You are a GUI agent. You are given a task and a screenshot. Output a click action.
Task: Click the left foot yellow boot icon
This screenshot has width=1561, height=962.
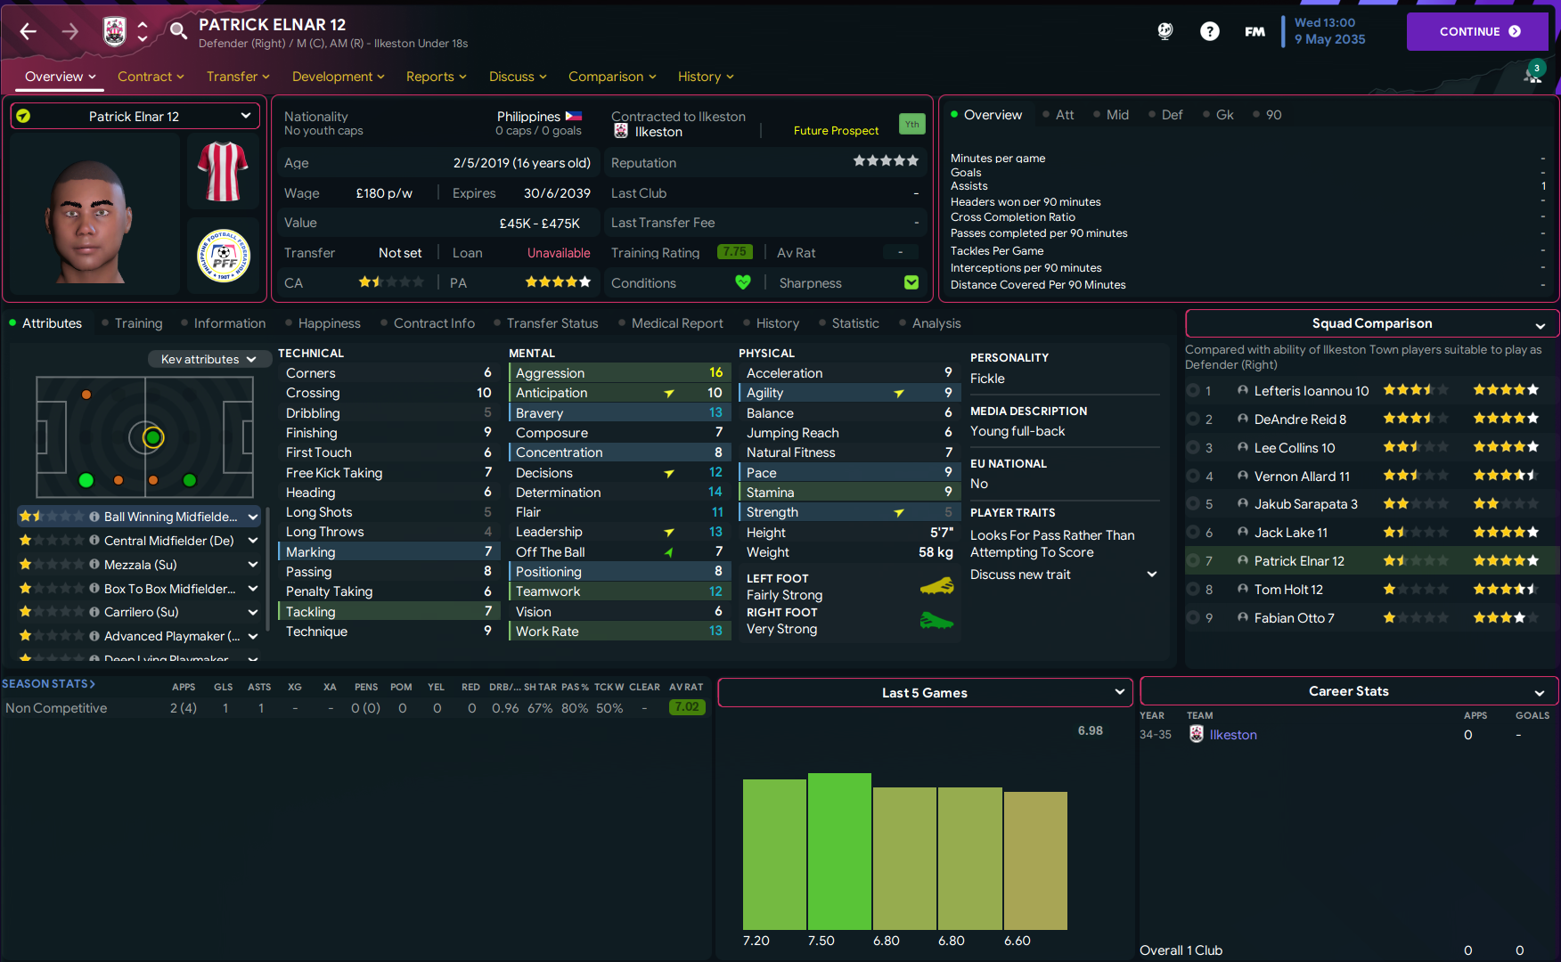(x=936, y=586)
